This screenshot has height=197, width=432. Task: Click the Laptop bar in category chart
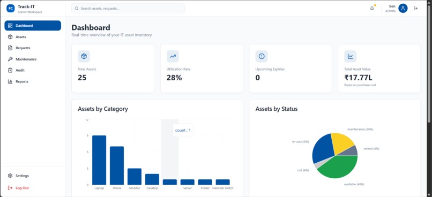coord(99,160)
